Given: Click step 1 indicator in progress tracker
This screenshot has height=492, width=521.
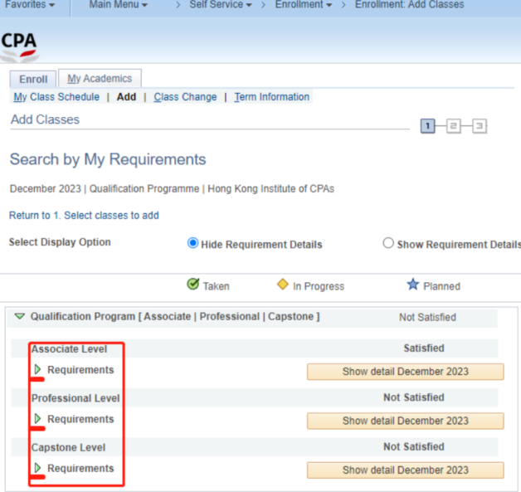Looking at the screenshot, I should click(x=427, y=126).
